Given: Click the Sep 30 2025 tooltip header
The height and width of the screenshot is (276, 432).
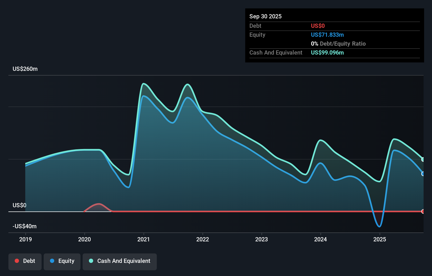Looking at the screenshot, I should [265, 16].
